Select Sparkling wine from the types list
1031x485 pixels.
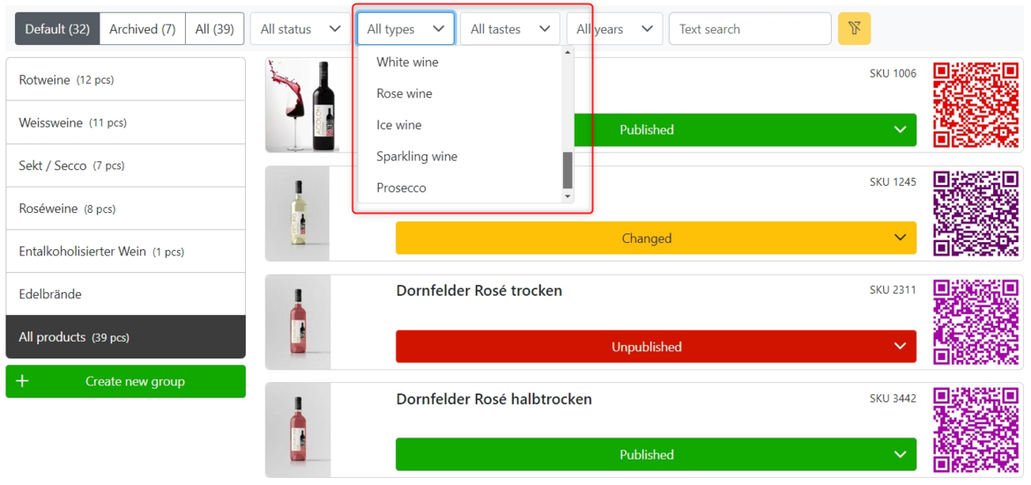click(x=417, y=157)
